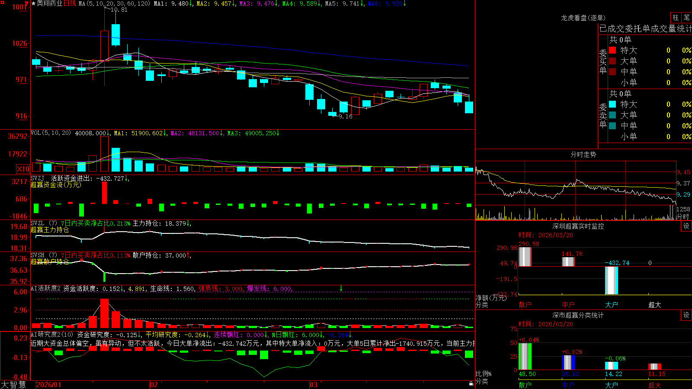Click the teal 中单 sell-order swatch
This screenshot has height=389, width=692.
(x=612, y=126)
